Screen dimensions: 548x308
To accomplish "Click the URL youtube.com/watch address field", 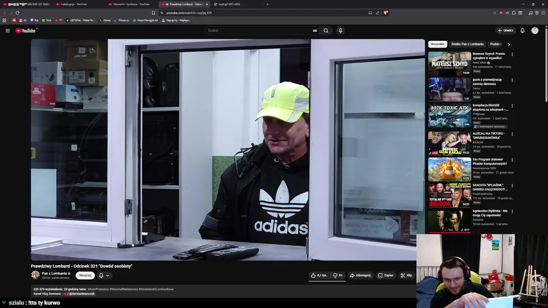I will tap(189, 13).
